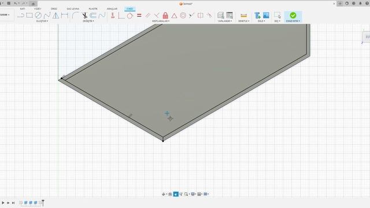Image resolution: width=370 pixels, height=208 pixels.
Task: Click the Undo arrow
Action: pos(16,3)
